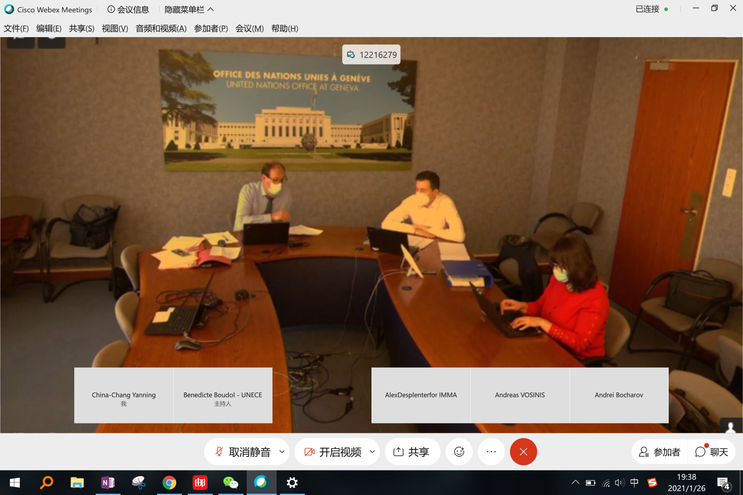The image size is (743, 495).
Task: Select Andreas VOSINIS participant tile
Action: coord(520,395)
